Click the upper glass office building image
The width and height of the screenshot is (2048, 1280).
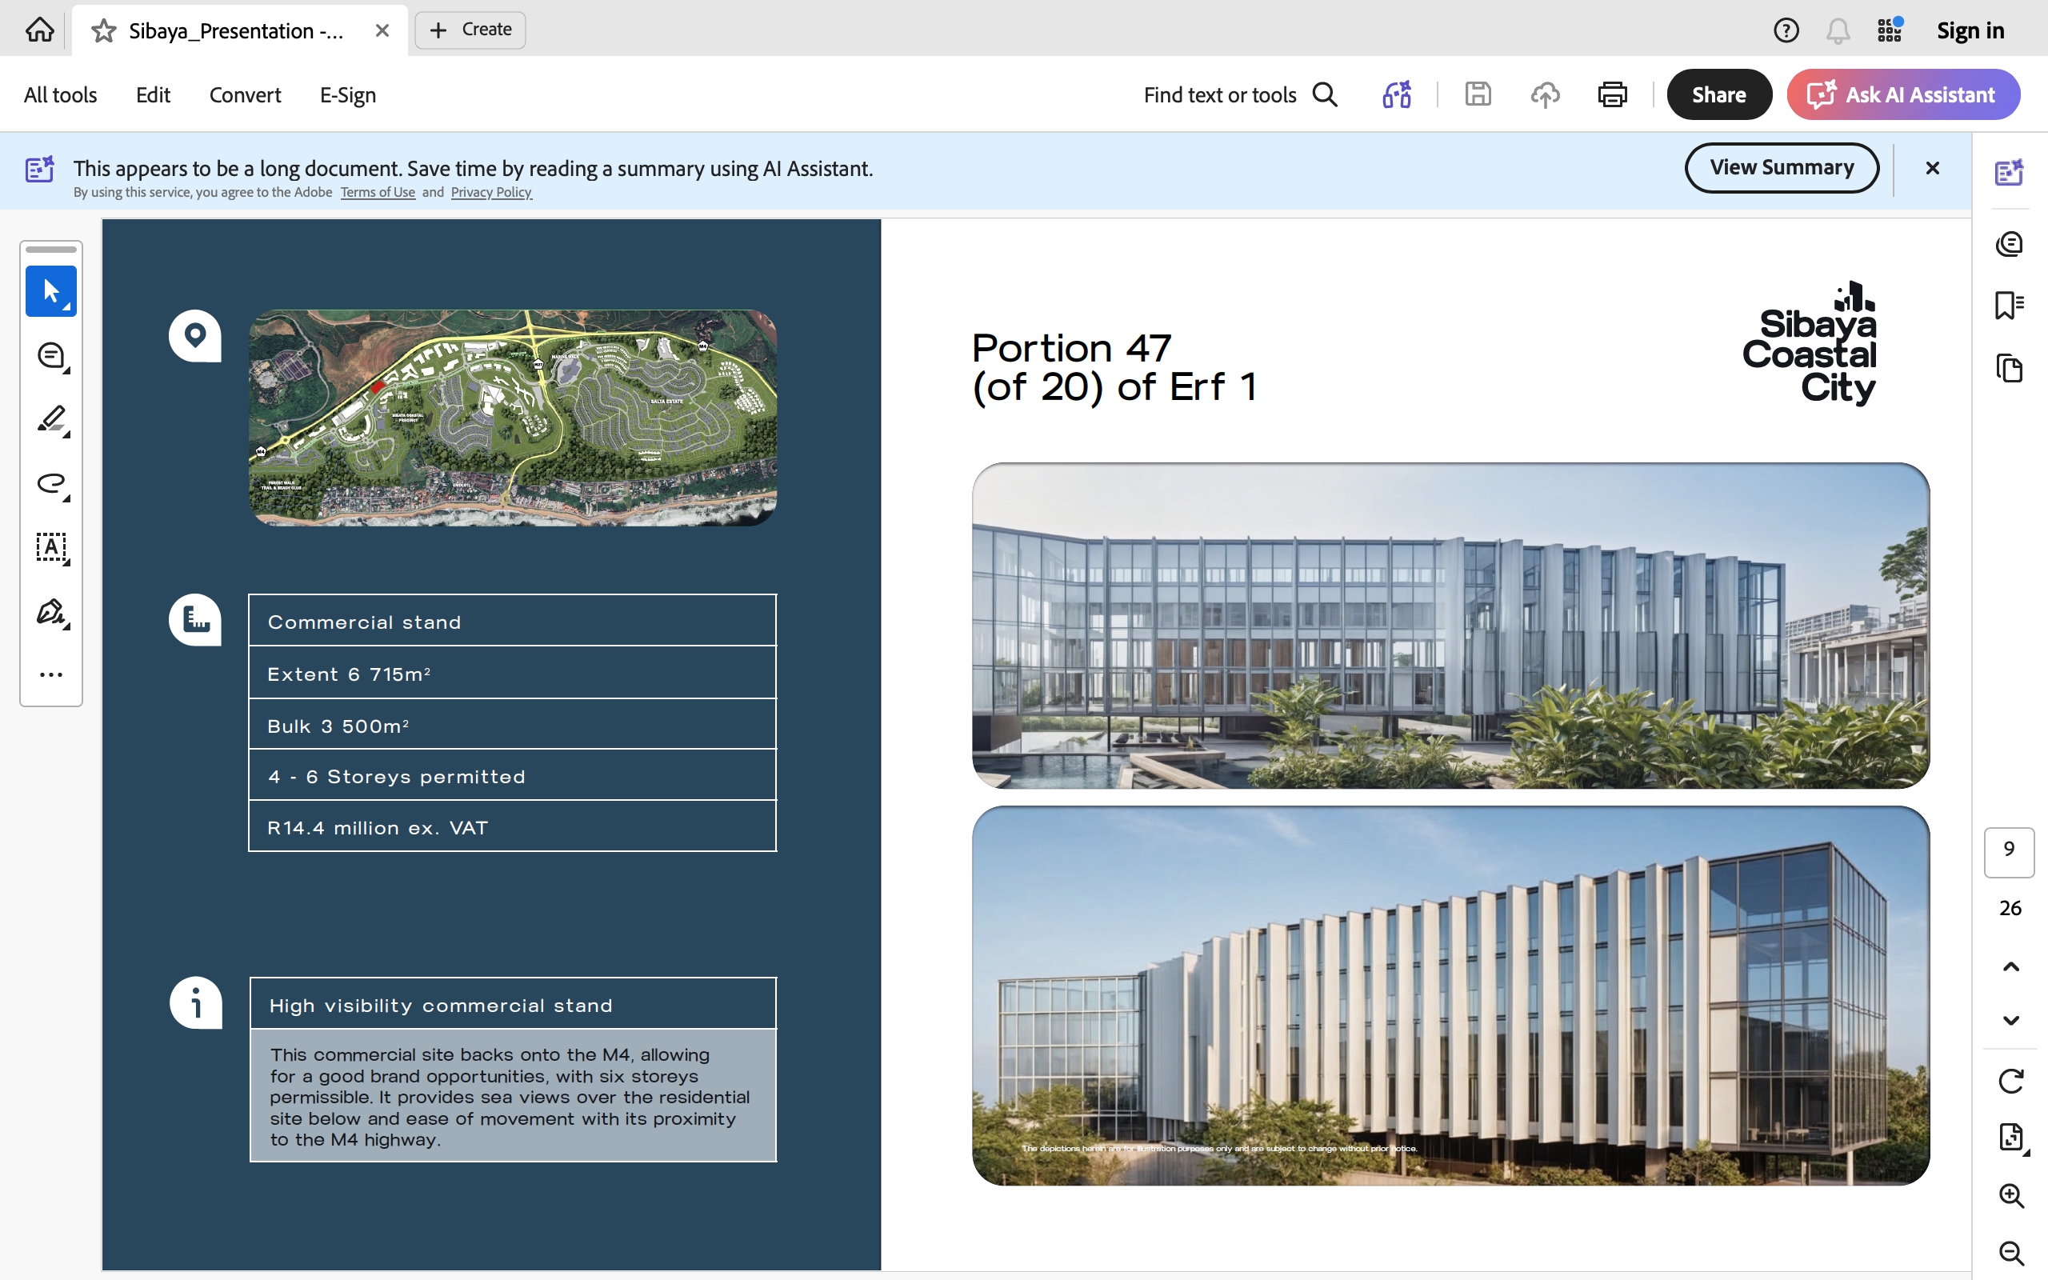[x=1450, y=626]
